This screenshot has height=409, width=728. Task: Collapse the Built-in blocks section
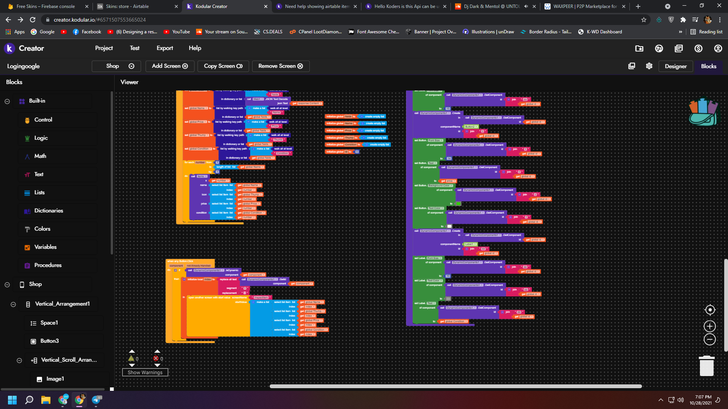[x=7, y=101]
